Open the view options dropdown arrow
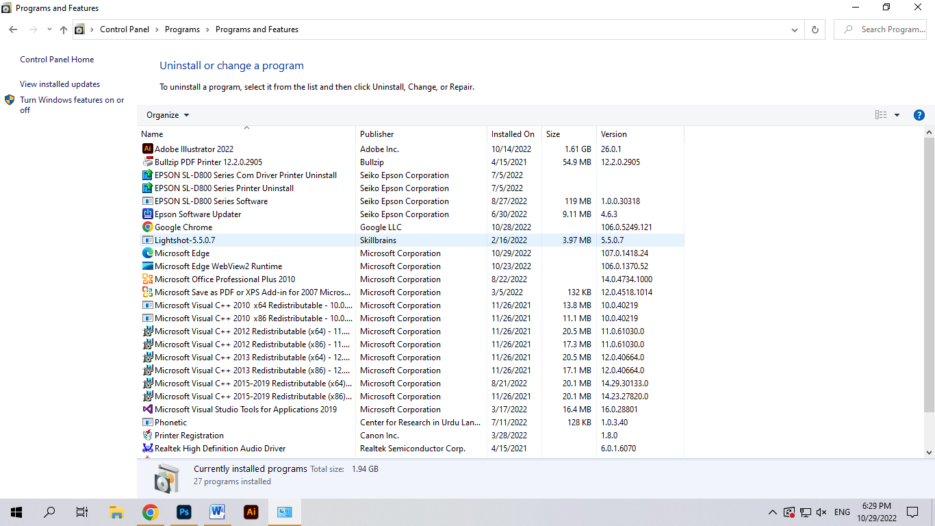 coord(897,115)
